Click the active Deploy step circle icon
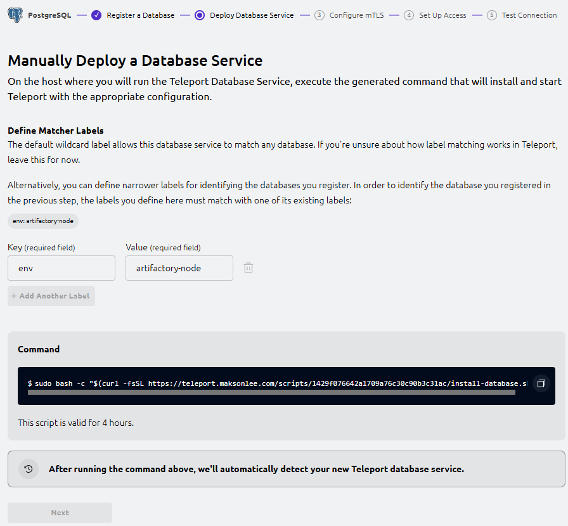 click(x=200, y=15)
